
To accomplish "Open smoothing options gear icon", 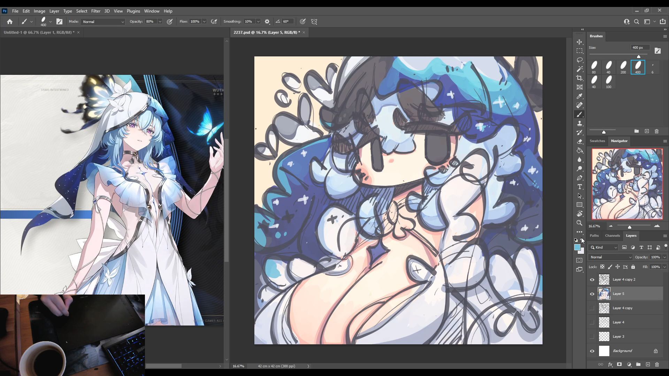I will pyautogui.click(x=267, y=22).
